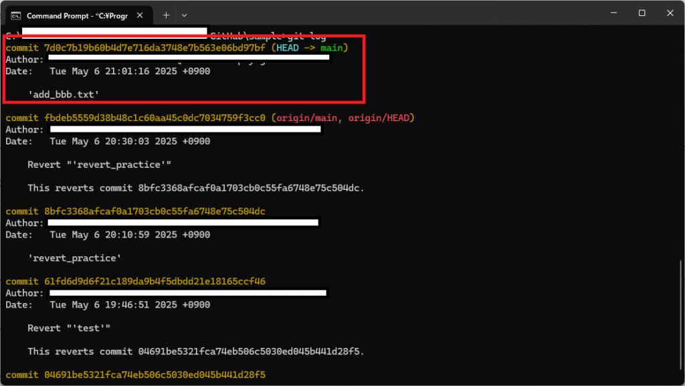This screenshot has width=685, height=386.
Task: Click commit hash 7d0c7b19b60b4d7e716da3748e7b563e06bd97bf
Action: (x=155, y=47)
